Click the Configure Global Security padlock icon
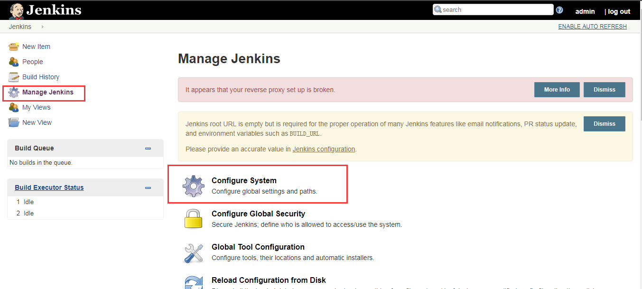Screen dimensions: 642x289 pyautogui.click(x=194, y=219)
